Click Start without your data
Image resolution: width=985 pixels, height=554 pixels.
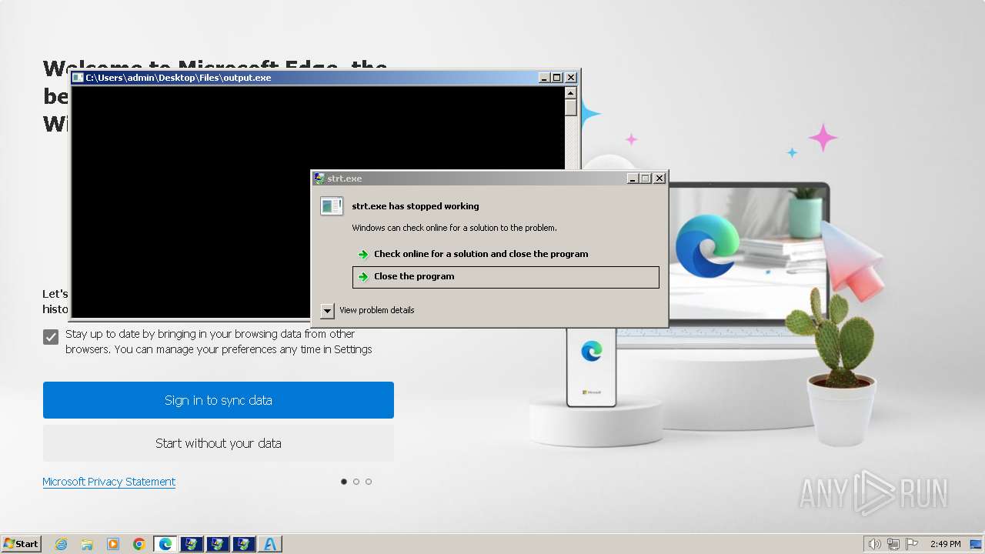(x=219, y=443)
